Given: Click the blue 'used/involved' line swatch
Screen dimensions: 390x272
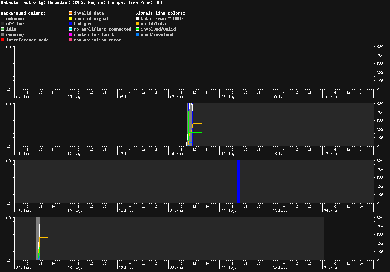Looking at the screenshot, I should point(137,34).
